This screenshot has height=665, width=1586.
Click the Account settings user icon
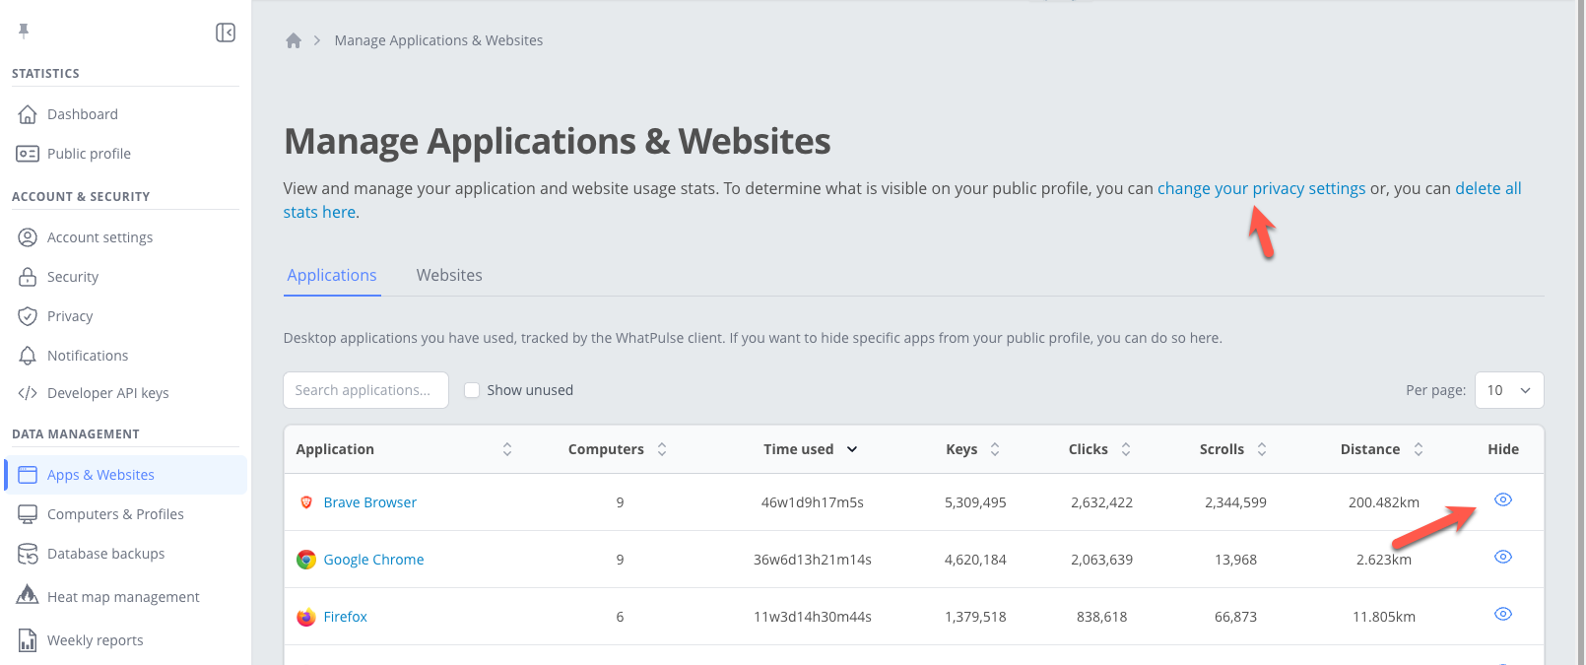pyautogui.click(x=28, y=237)
